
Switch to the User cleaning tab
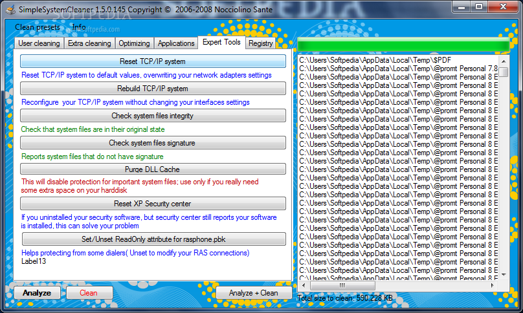[39, 43]
